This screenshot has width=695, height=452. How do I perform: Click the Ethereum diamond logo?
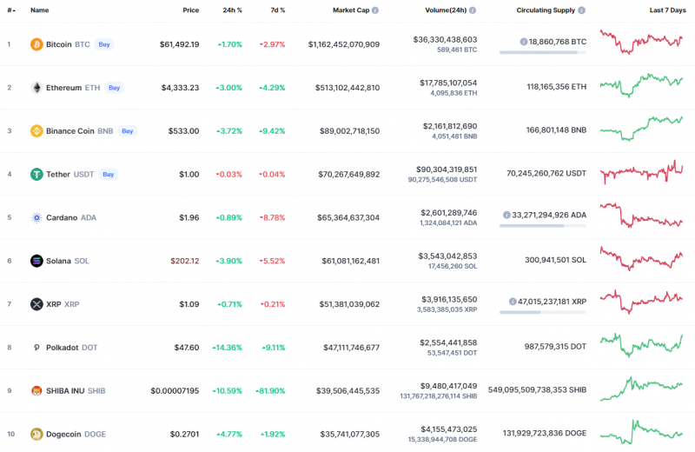click(x=36, y=88)
